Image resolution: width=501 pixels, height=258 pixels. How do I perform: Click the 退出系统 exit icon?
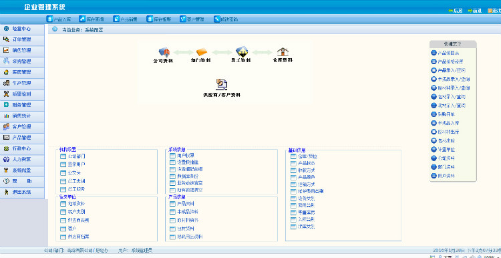tap(6, 192)
